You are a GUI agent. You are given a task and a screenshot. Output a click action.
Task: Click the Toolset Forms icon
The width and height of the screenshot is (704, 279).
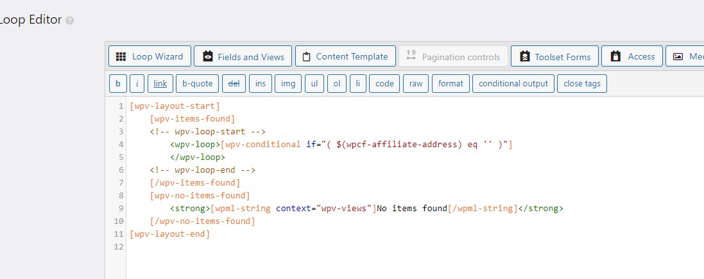tap(524, 56)
